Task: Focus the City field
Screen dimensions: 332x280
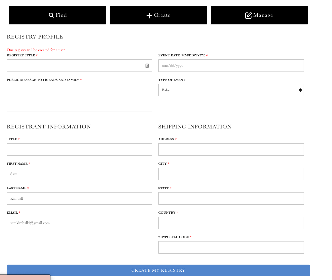Action: click(231, 174)
